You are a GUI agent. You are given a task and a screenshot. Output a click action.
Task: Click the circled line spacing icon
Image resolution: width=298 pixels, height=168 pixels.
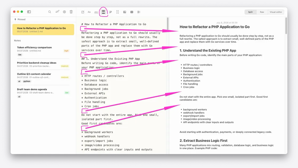pos(104,12)
